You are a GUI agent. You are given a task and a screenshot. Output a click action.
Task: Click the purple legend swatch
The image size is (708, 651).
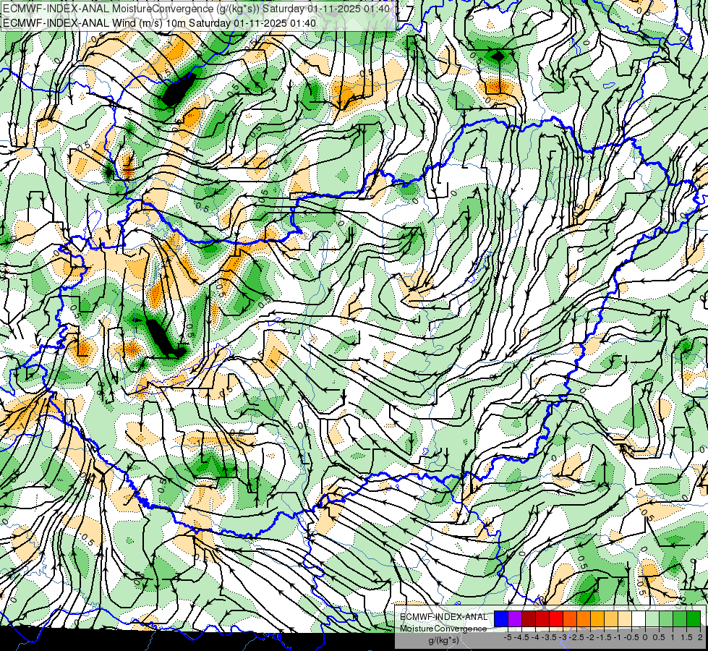click(515, 619)
